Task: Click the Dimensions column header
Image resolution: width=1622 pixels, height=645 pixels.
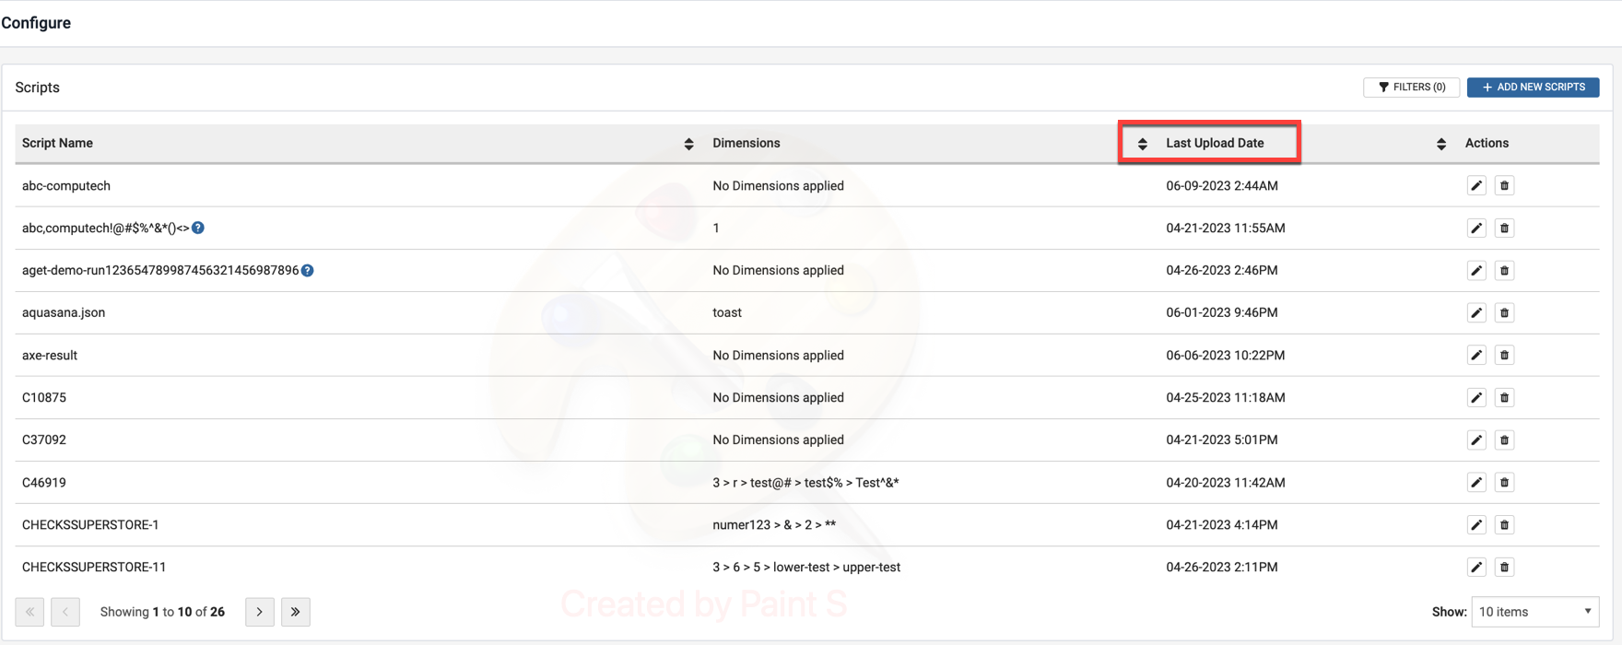Action: click(x=746, y=144)
